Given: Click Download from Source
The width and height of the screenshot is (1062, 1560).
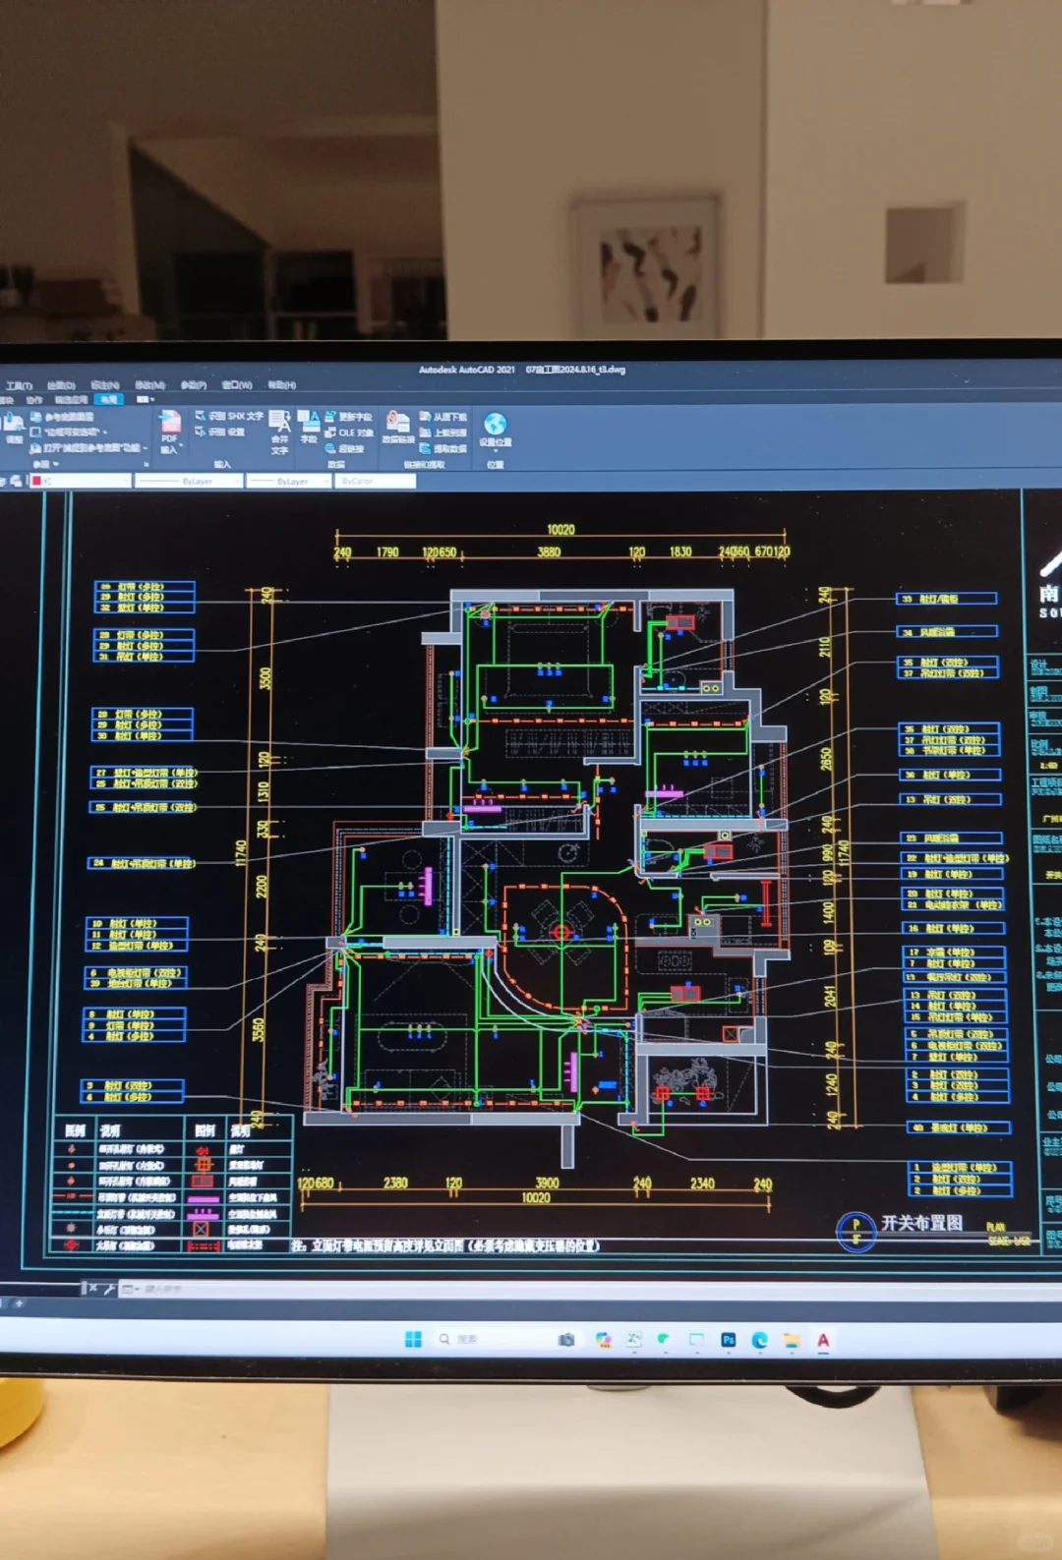Looking at the screenshot, I should pos(442,417).
